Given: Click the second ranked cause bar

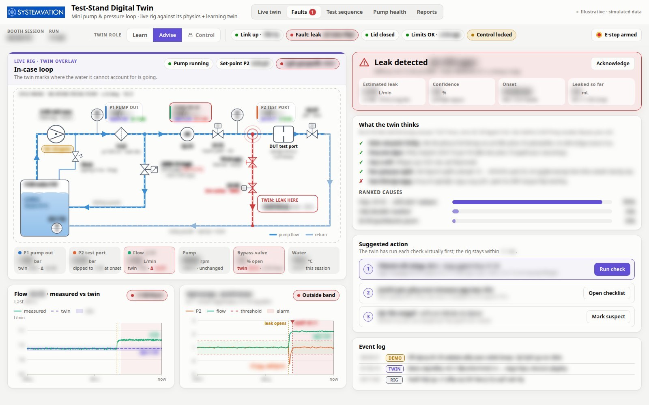Looking at the screenshot, I should (532, 211).
